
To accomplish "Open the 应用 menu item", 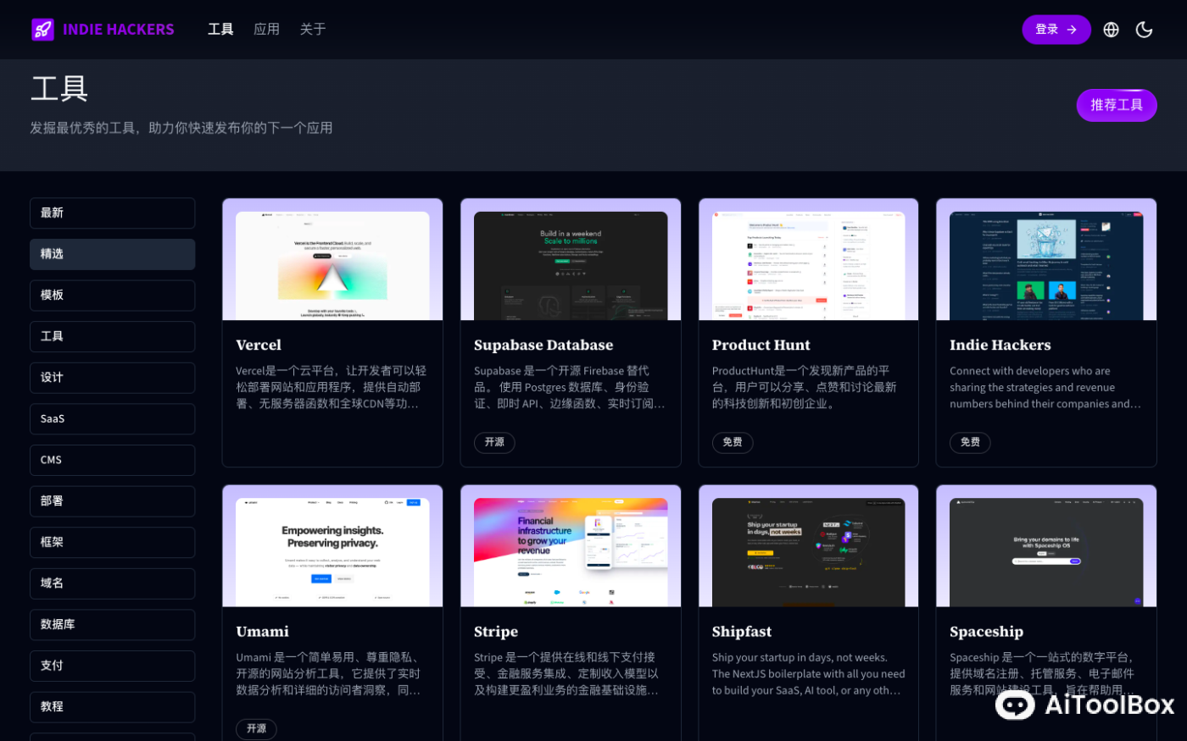I will point(266,29).
